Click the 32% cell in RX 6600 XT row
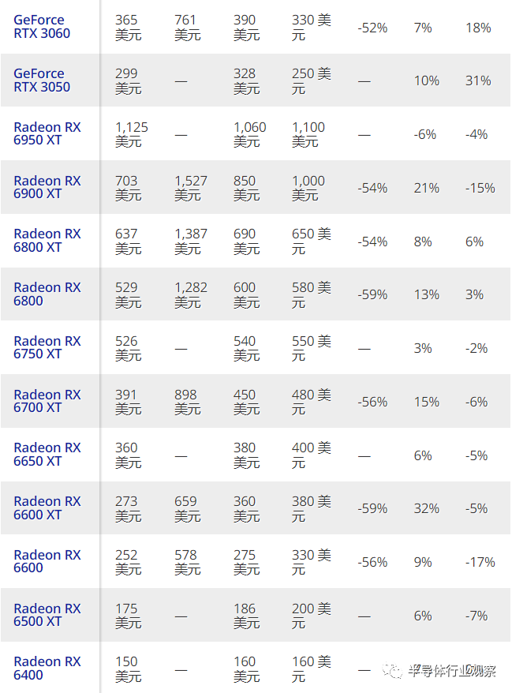Viewport: 512px width, 693px height. pyautogui.click(x=426, y=508)
